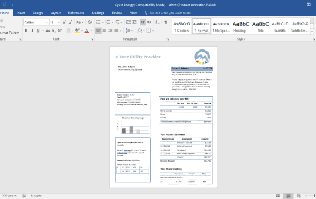Click Decrease Indent icon
The height and width of the screenshot is (199, 316).
(129, 22)
